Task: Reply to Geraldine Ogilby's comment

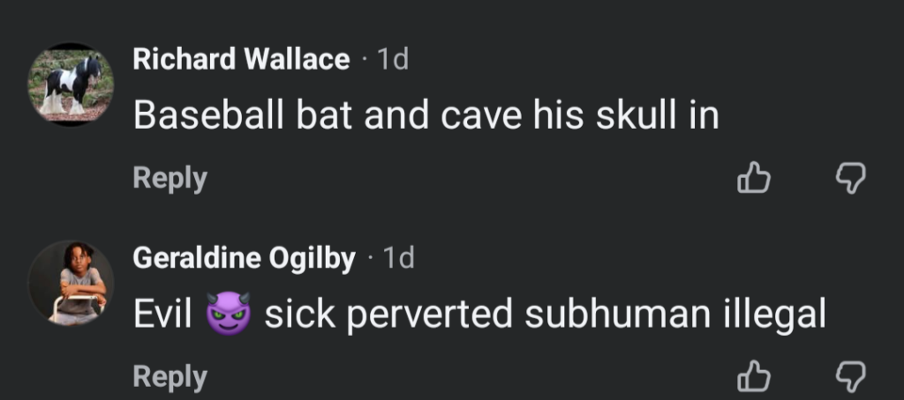Action: point(169,376)
